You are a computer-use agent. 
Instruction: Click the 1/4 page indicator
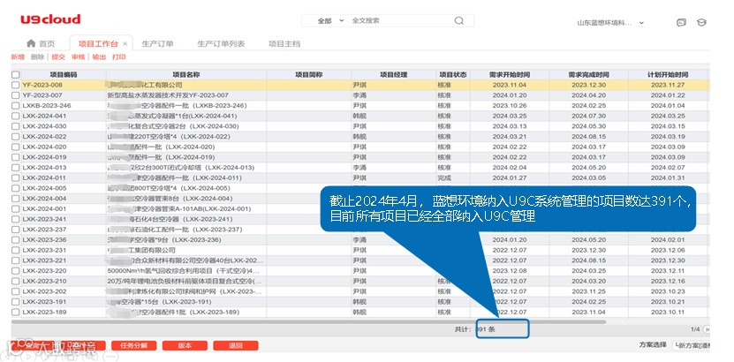coord(695,329)
